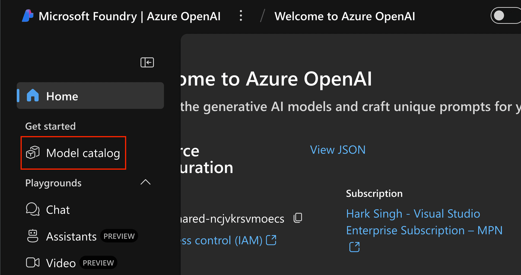Image resolution: width=521 pixels, height=275 pixels.
Task: Open the View JSON link
Action: pos(338,150)
